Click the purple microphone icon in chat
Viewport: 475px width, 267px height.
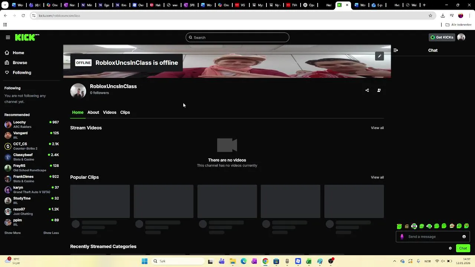[402, 237]
